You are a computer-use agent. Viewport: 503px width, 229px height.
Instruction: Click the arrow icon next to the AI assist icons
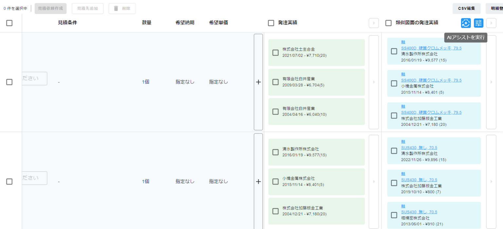(491, 23)
